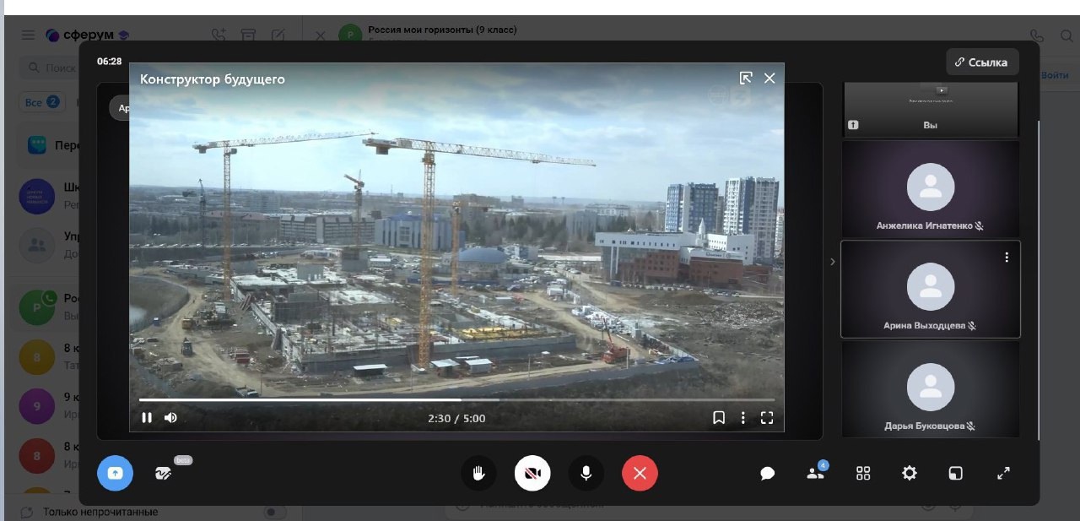Pause the Конструктор будущего video
This screenshot has width=1080, height=521.
(x=147, y=417)
